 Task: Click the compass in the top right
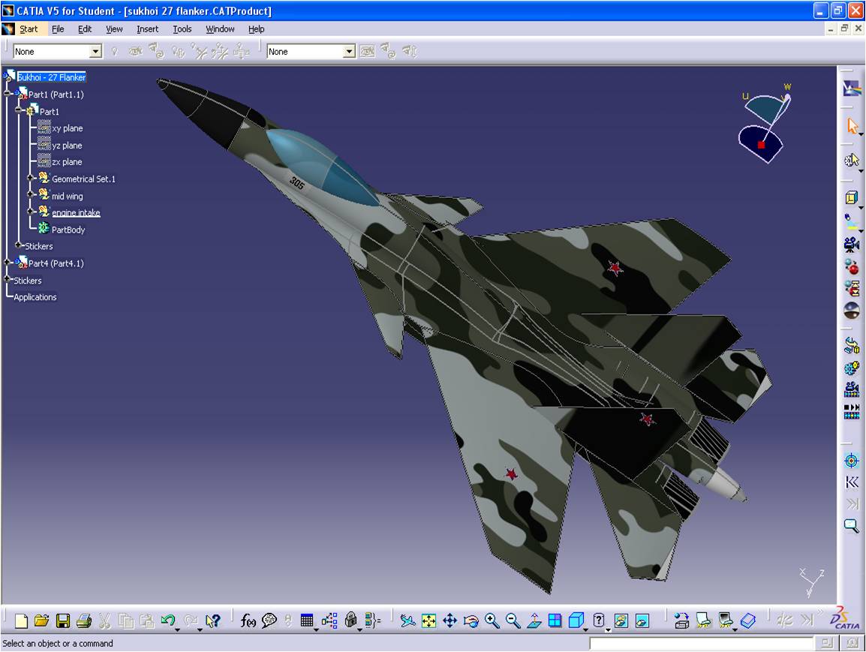coord(765,122)
